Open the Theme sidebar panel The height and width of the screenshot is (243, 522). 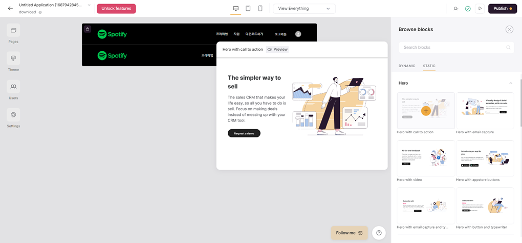(13, 62)
